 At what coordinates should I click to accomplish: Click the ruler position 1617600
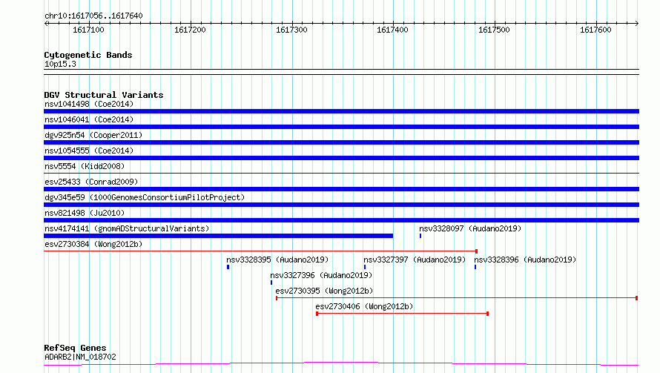[595, 30]
